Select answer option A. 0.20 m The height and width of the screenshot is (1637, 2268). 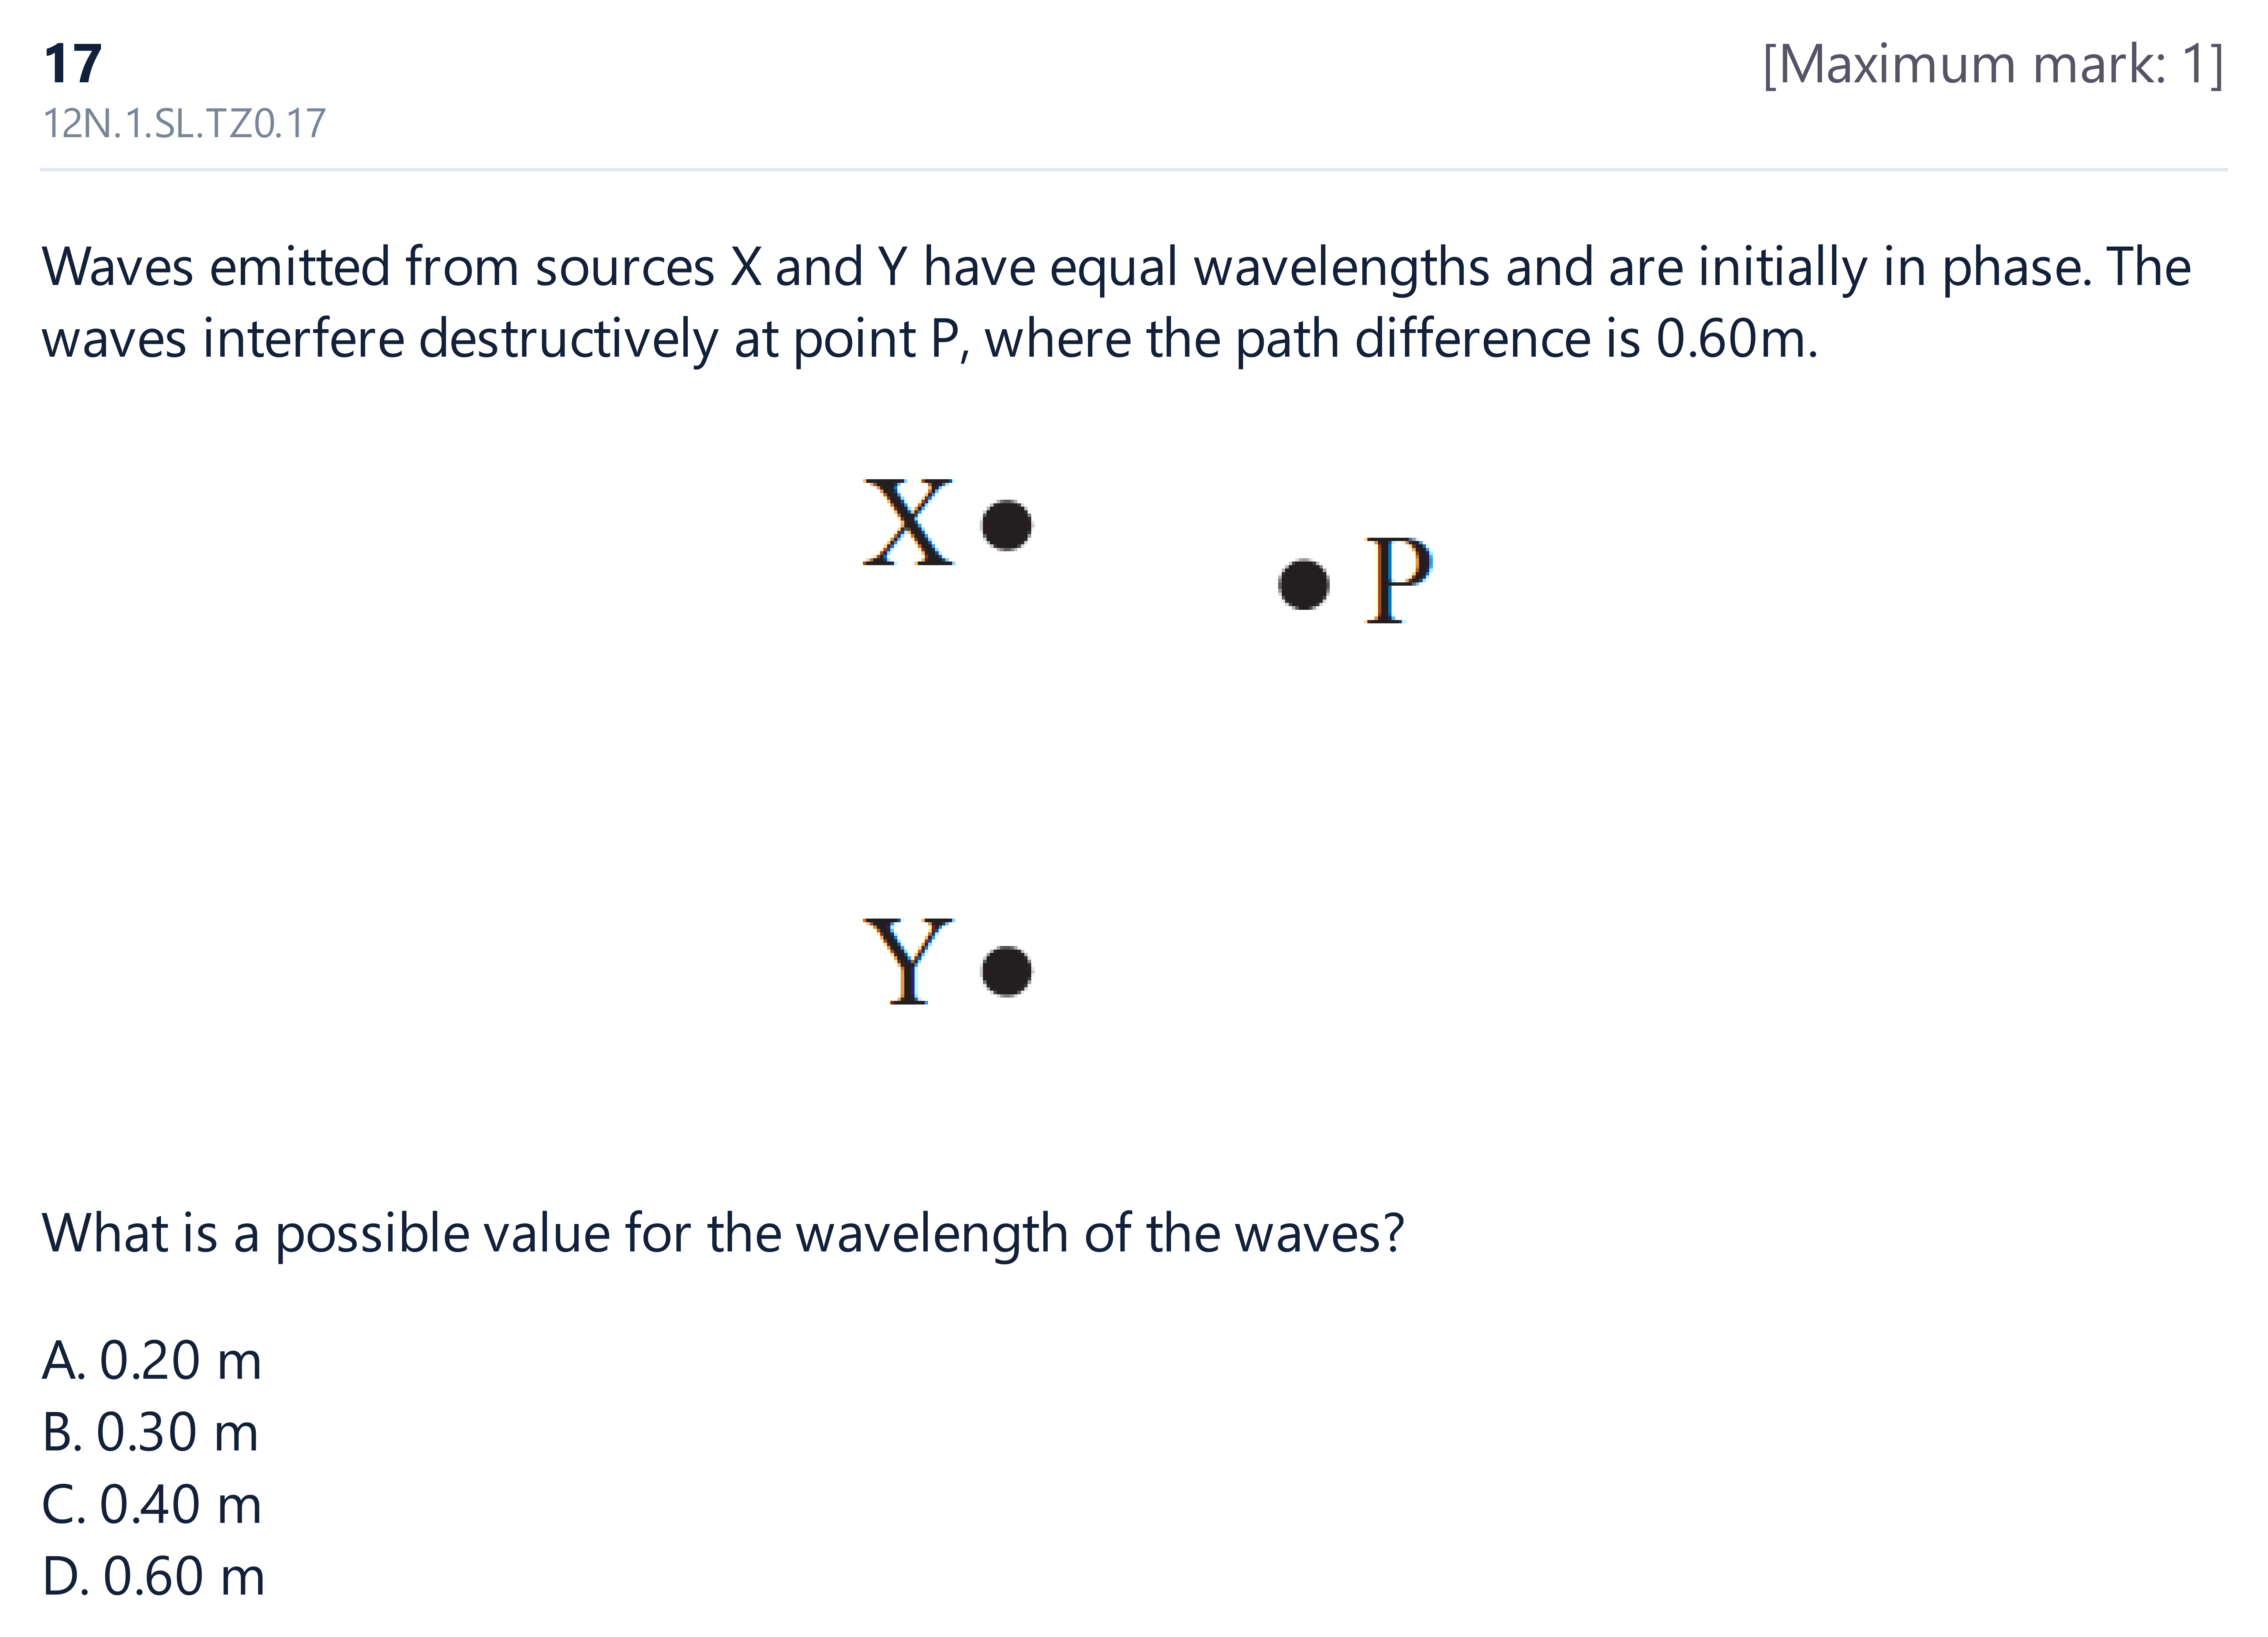click(x=152, y=1361)
